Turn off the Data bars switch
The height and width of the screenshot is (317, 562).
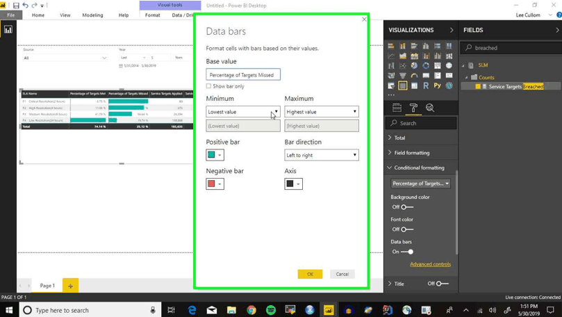click(x=407, y=252)
